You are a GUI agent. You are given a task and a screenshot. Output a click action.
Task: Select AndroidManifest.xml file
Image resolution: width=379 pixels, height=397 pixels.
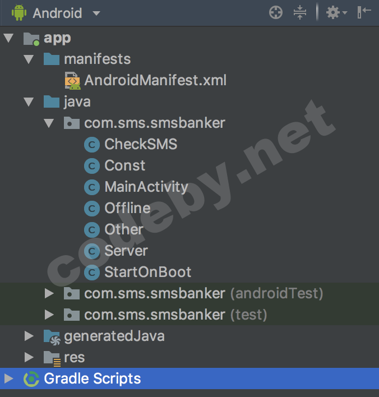pyautogui.click(x=155, y=80)
